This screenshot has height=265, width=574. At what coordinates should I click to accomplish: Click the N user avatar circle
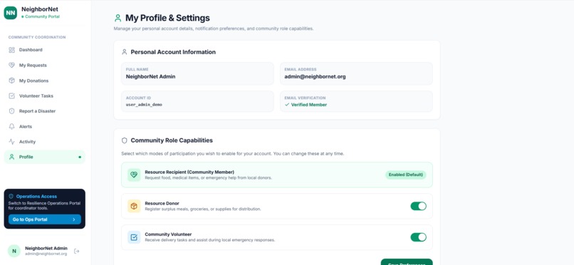pyautogui.click(x=14, y=251)
